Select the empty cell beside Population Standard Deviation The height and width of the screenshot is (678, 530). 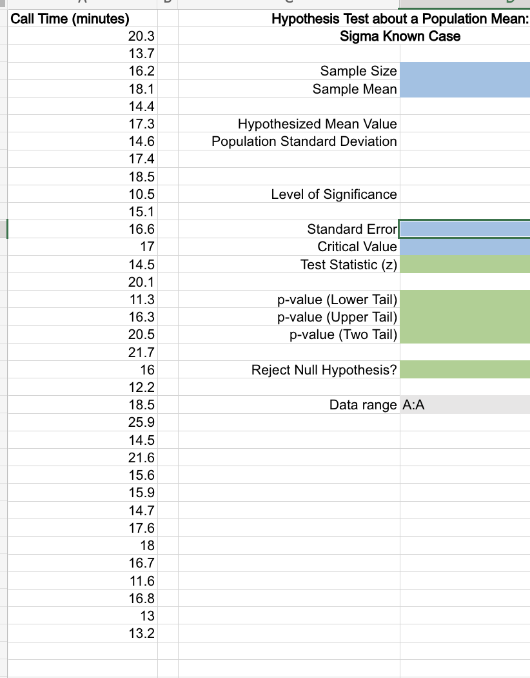click(465, 141)
